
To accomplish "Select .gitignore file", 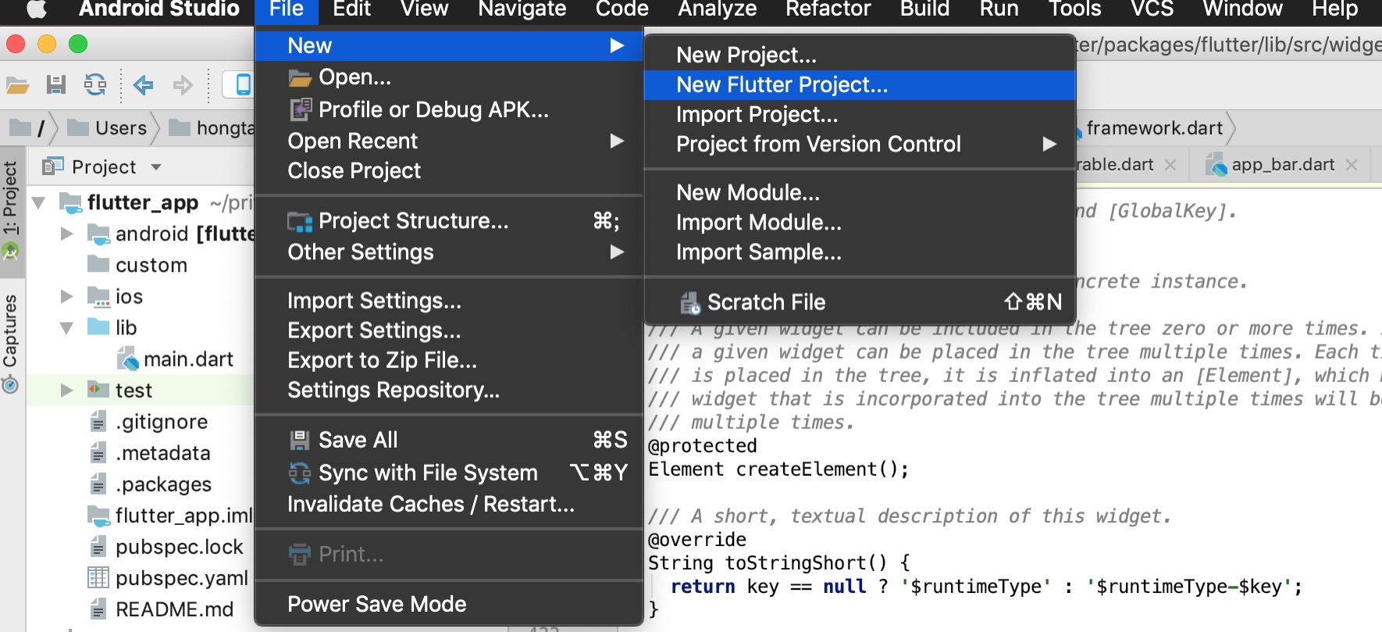I will [162, 422].
